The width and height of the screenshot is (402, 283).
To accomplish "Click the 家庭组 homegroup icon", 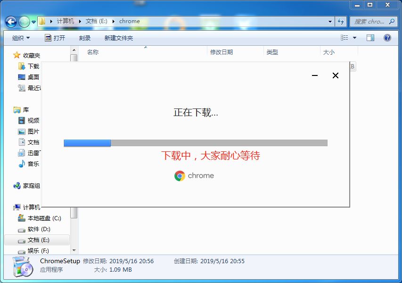I will (x=17, y=185).
